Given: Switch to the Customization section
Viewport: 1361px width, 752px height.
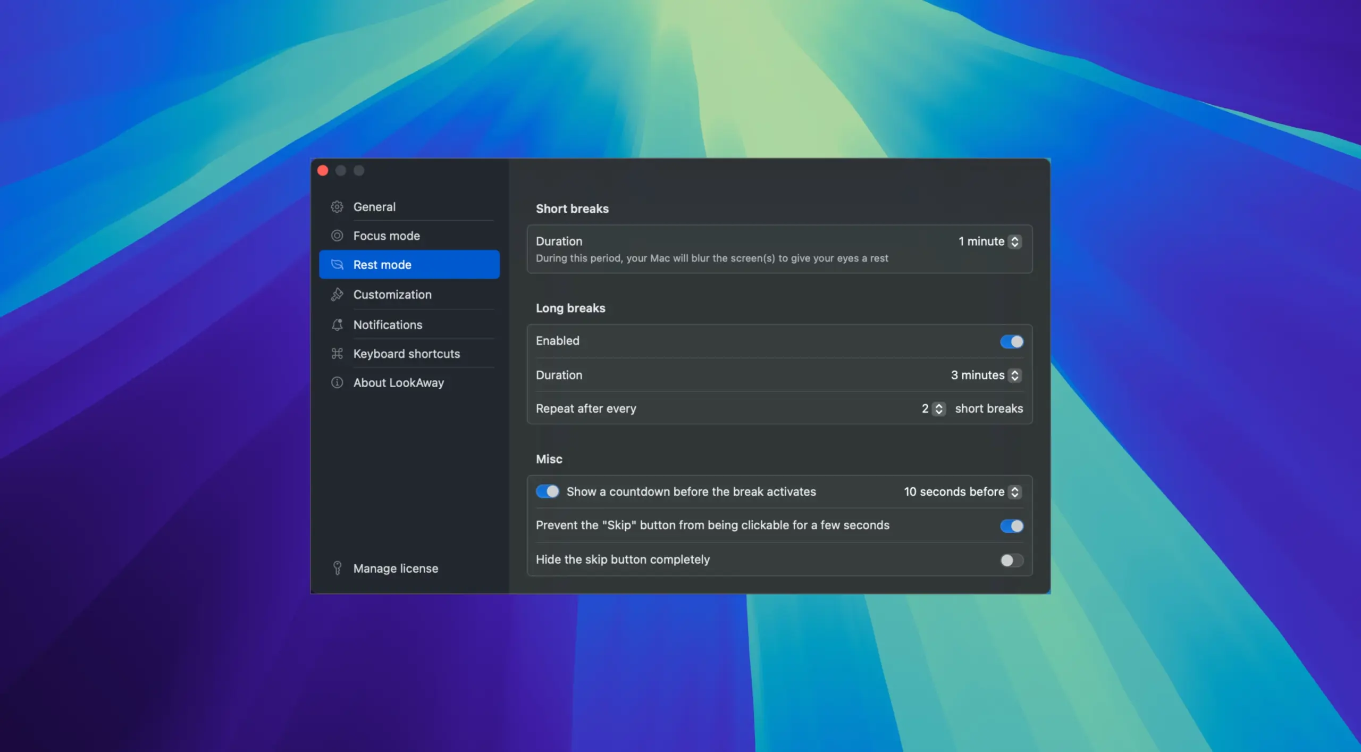Looking at the screenshot, I should [392, 294].
